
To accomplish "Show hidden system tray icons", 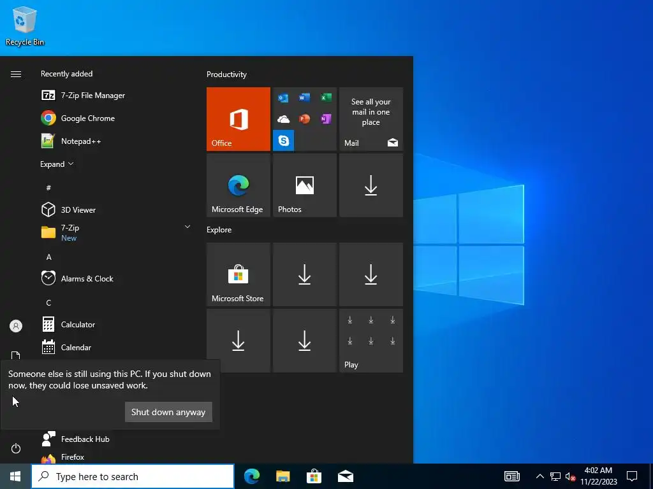I will (x=539, y=476).
